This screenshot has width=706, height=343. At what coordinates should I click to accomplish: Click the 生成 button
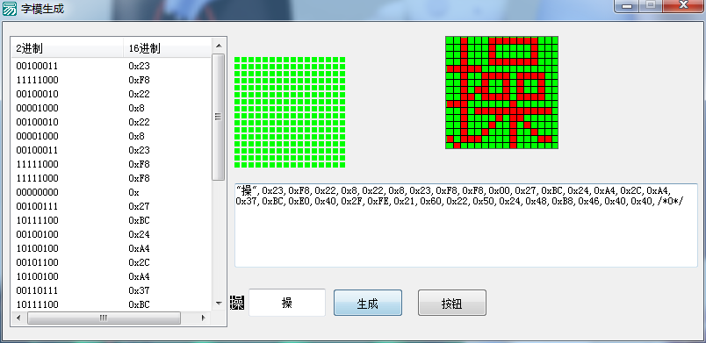pyautogui.click(x=367, y=303)
